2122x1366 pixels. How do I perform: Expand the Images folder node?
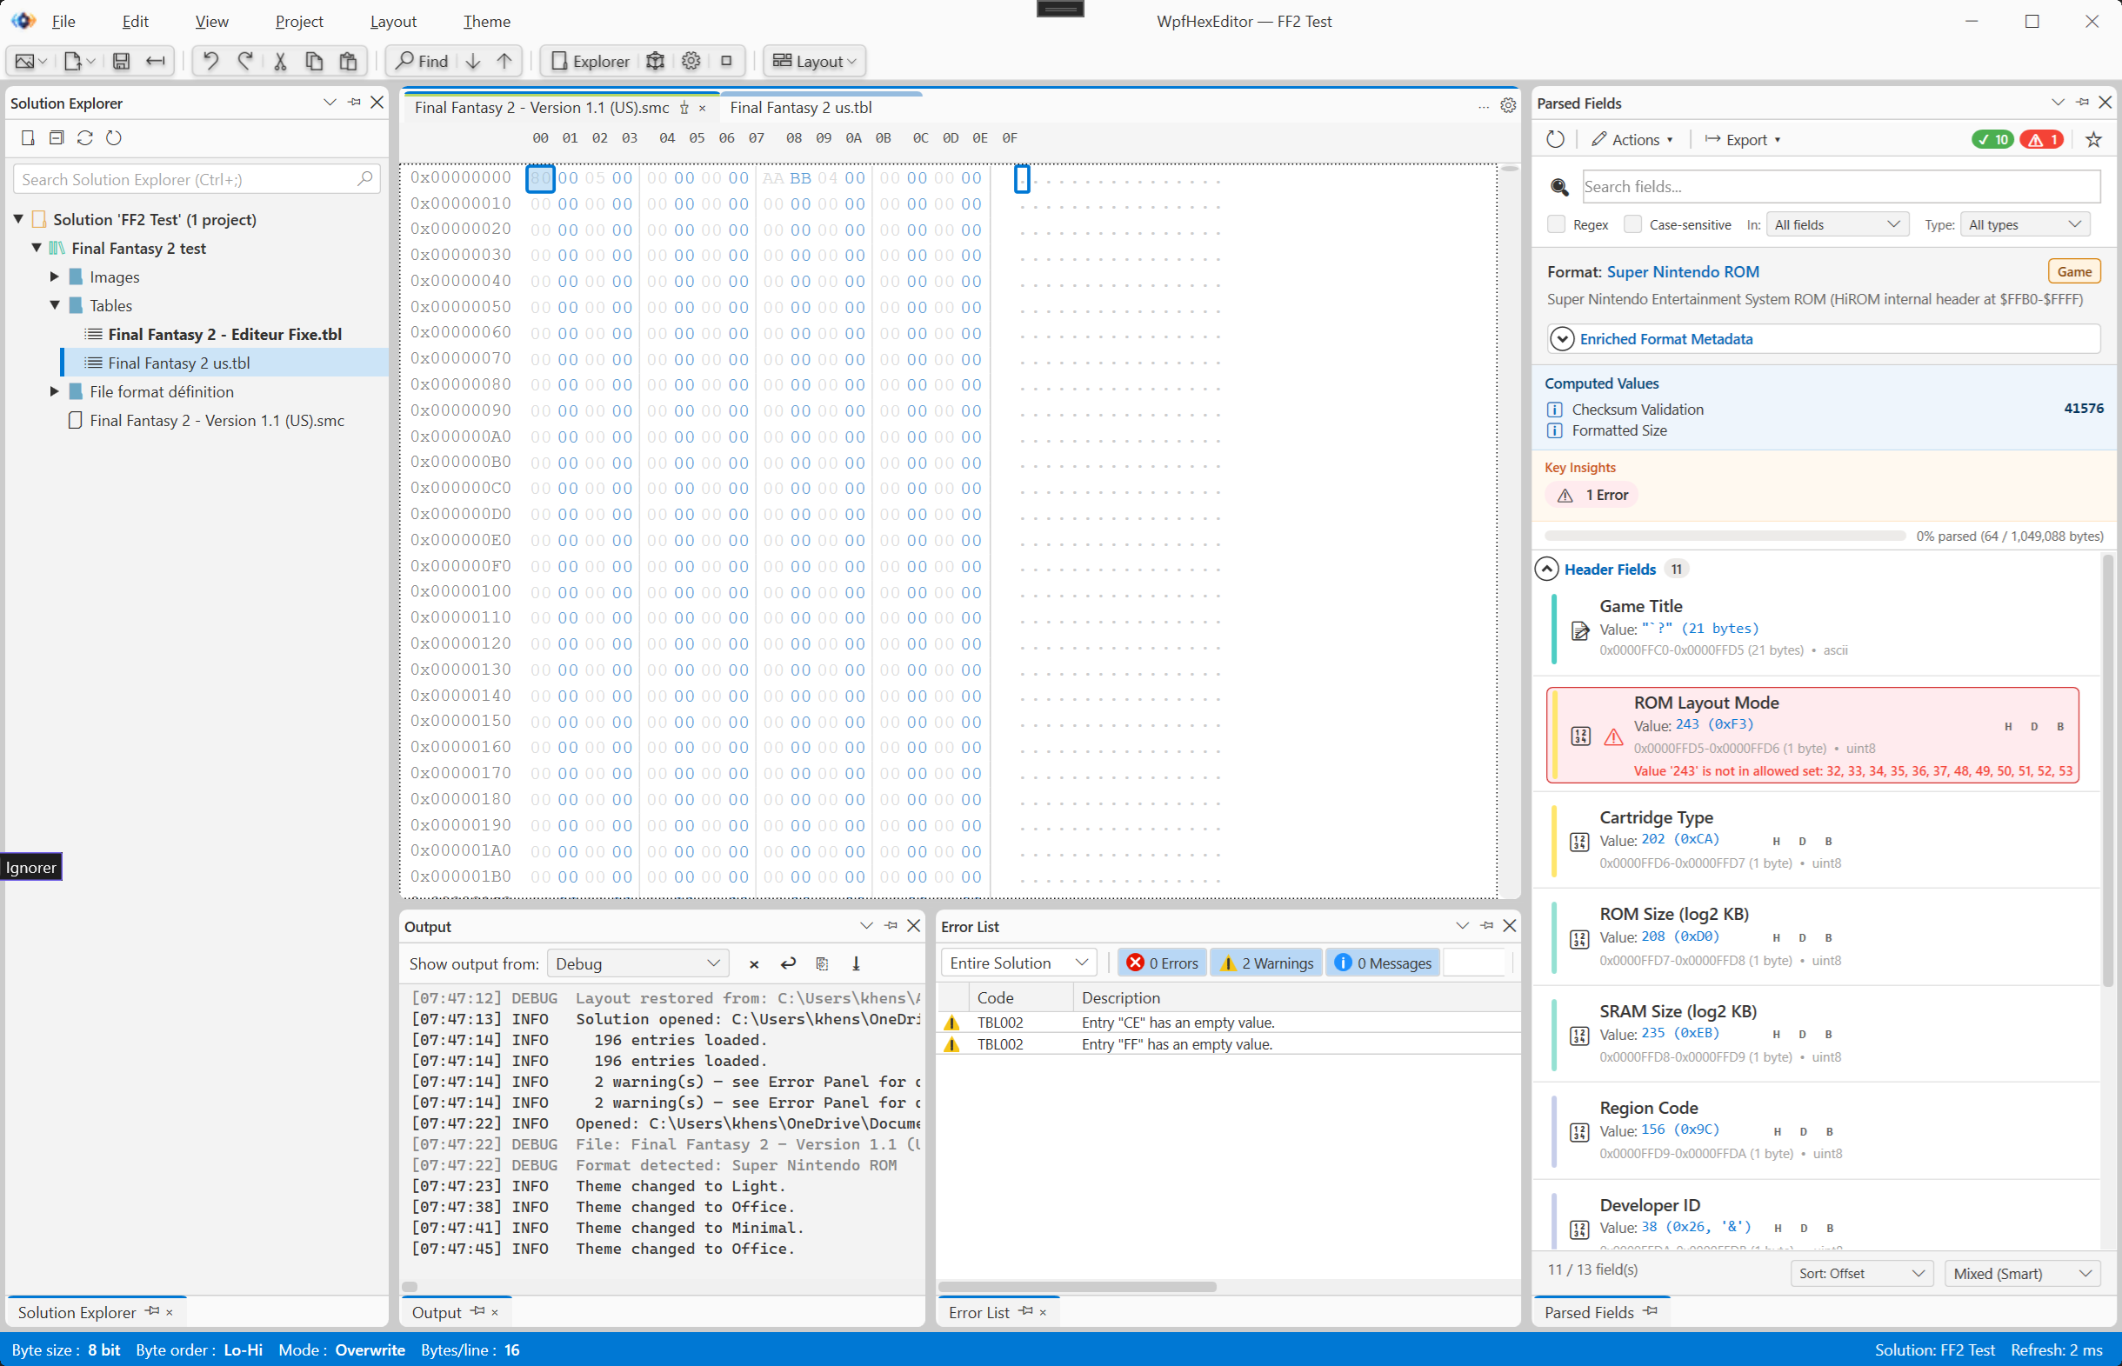(54, 277)
